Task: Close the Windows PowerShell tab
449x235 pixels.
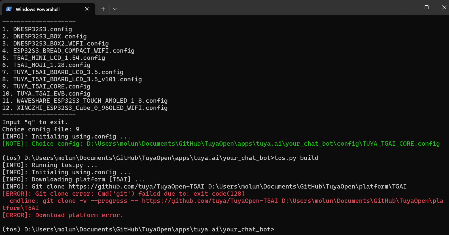Action: point(87,9)
